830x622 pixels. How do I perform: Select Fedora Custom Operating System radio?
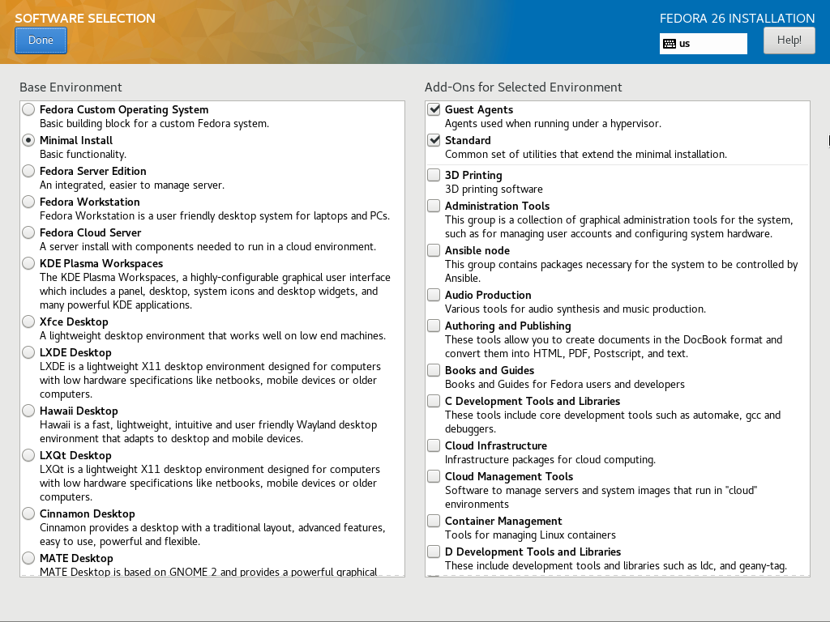click(29, 109)
